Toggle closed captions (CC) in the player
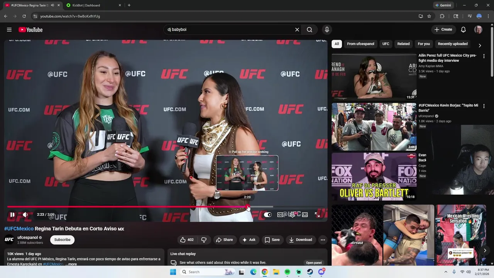 click(x=280, y=215)
